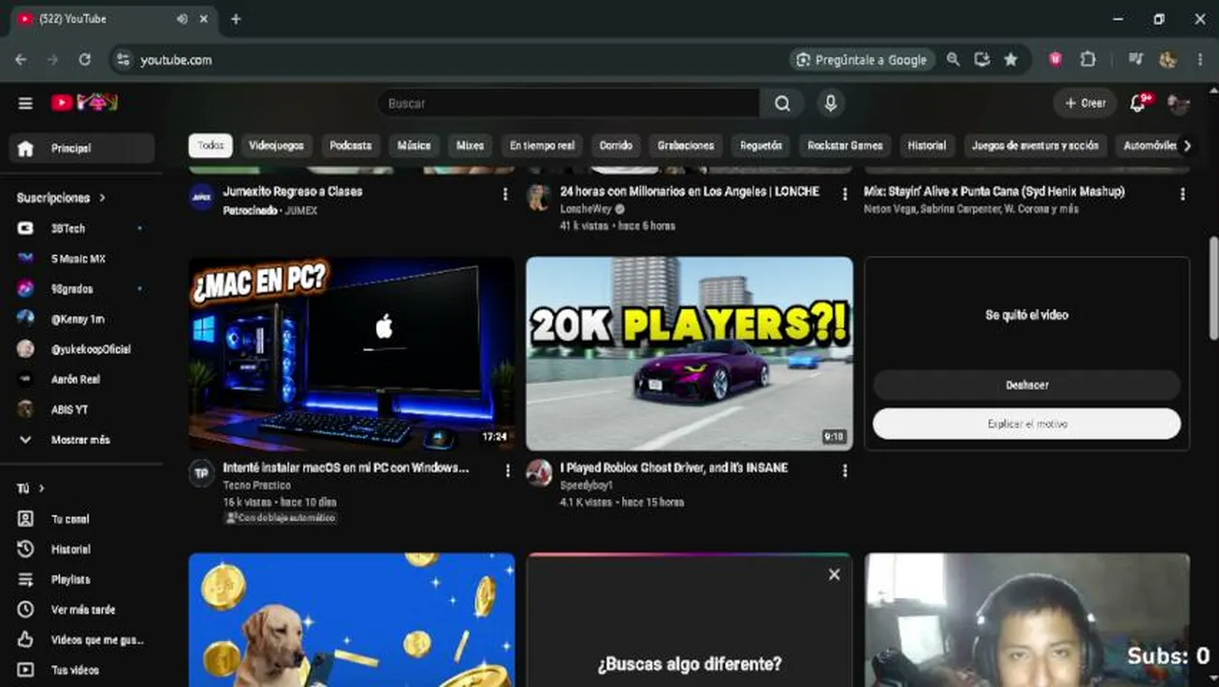Select the En tiempo real filter chip

[542, 145]
